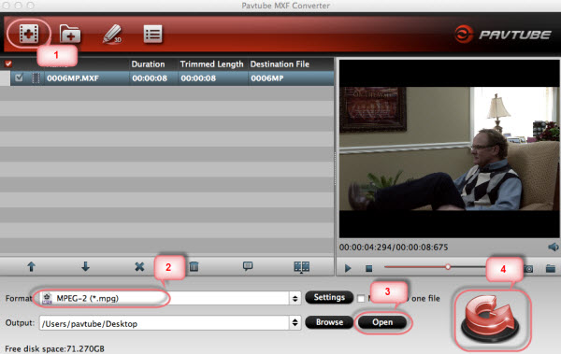
Task: Click the preview timecode 00:00:04:294/00:00:08:675
Action: 394,248
